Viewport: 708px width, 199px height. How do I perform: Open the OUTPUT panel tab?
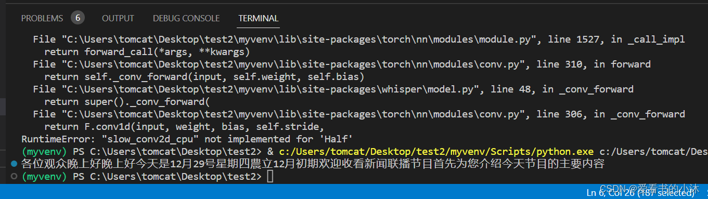tap(118, 18)
